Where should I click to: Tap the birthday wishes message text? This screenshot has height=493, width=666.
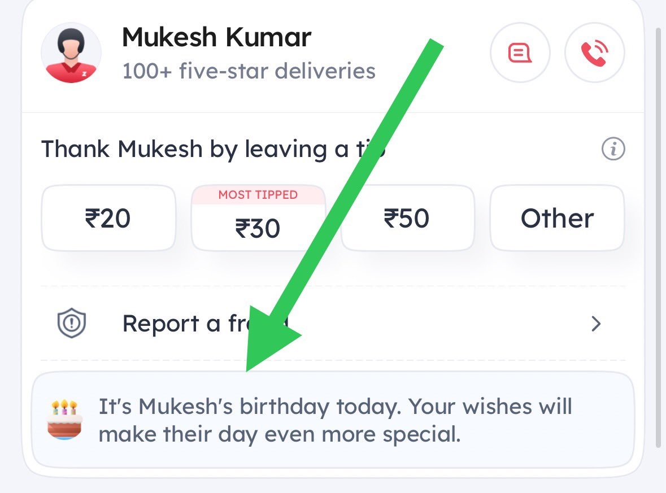point(336,420)
